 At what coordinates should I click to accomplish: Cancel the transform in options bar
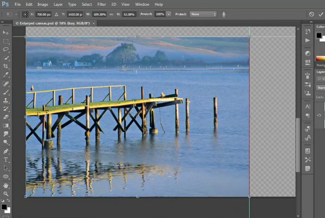pos(311,14)
